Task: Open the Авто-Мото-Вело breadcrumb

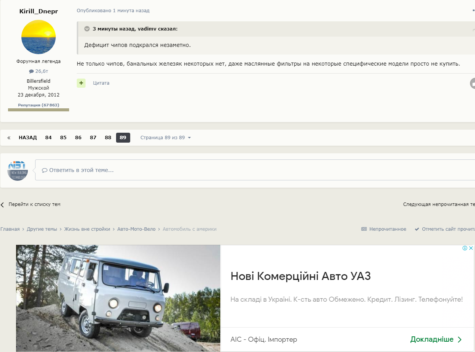Action: (136, 229)
